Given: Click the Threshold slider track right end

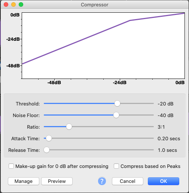Looking at the screenshot, I should (152, 104).
